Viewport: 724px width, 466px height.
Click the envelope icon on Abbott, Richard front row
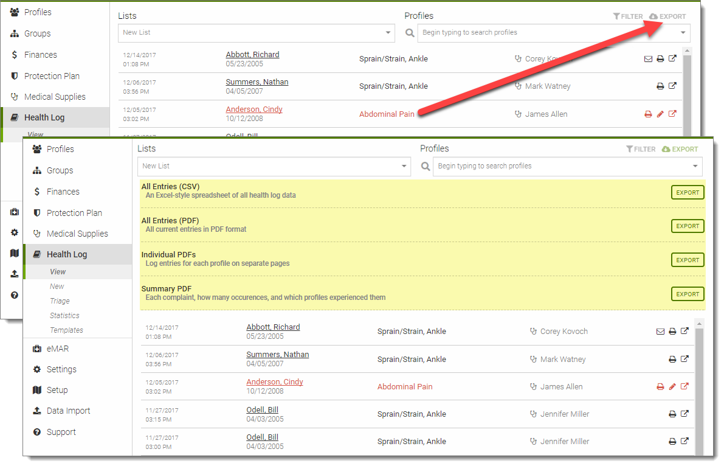pos(660,332)
